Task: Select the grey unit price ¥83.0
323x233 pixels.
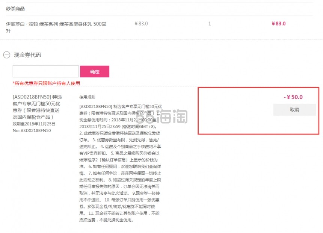Action: pyautogui.click(x=141, y=24)
